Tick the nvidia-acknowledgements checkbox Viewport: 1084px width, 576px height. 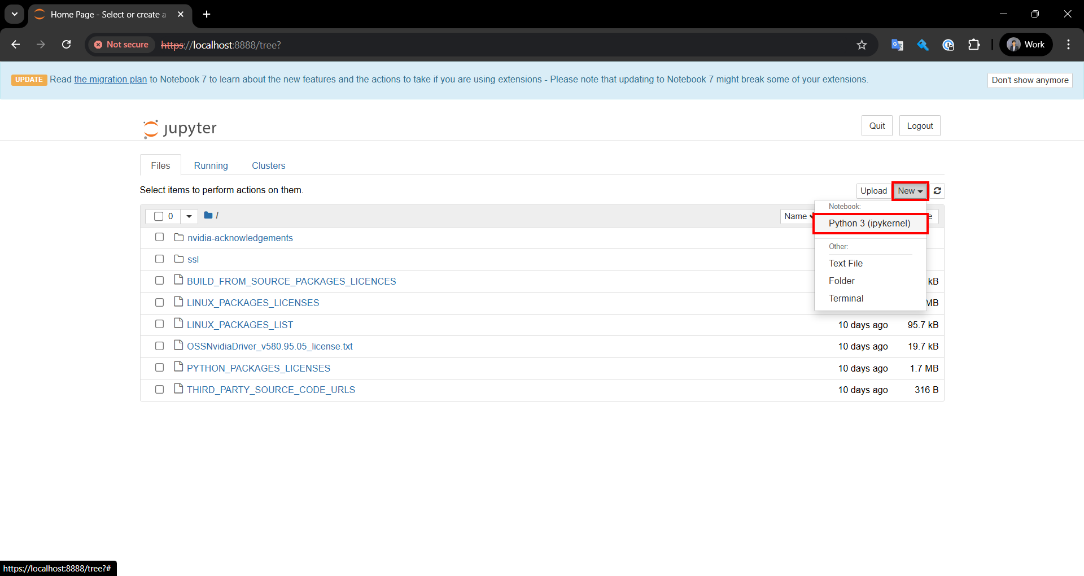(159, 237)
